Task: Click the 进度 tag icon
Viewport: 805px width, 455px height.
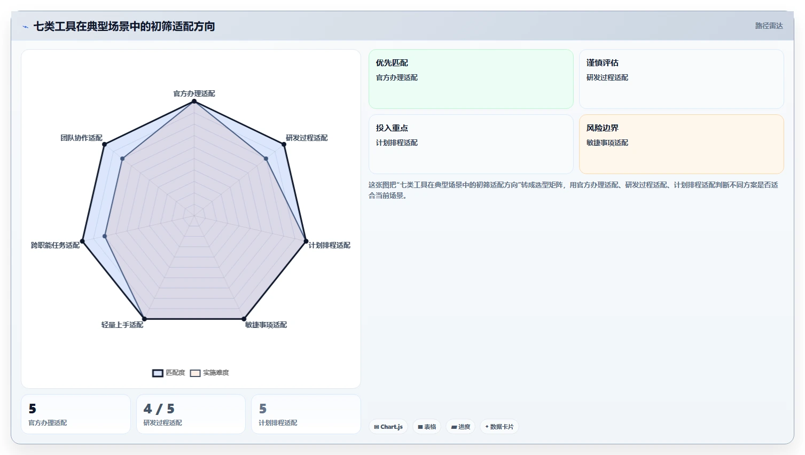Action: [454, 427]
